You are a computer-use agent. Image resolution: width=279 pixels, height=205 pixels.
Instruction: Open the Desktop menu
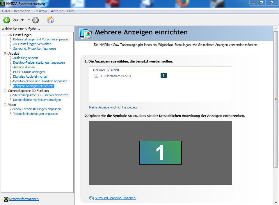(x=40, y=11)
